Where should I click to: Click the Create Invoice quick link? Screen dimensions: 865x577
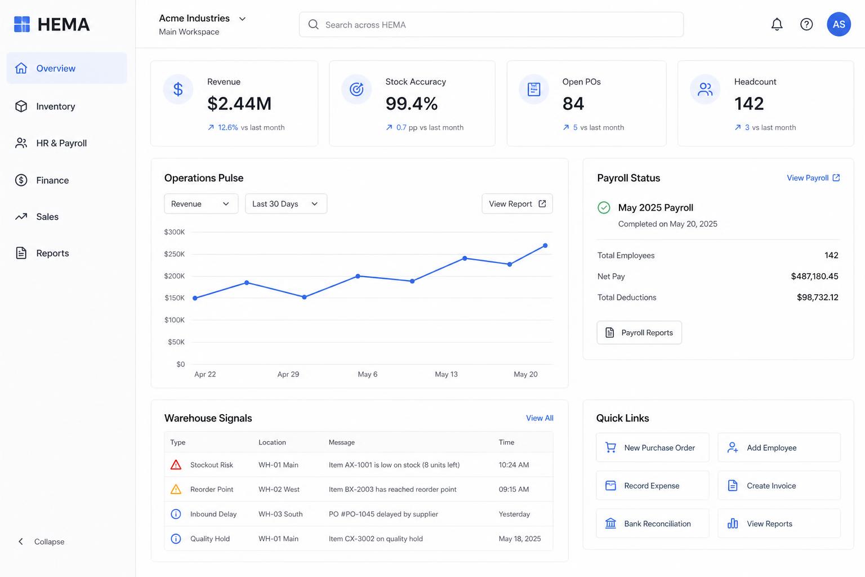pyautogui.click(x=779, y=486)
